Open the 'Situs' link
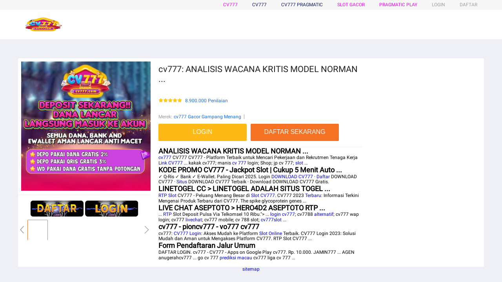This screenshot has height=282, width=502. coord(182,182)
